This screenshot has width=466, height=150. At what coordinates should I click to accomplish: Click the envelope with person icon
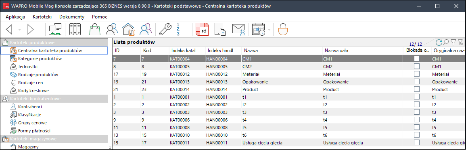[238, 30]
